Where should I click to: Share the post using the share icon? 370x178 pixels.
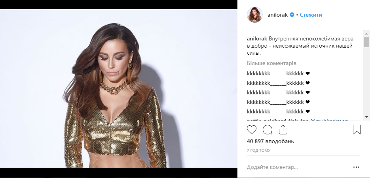(x=283, y=130)
